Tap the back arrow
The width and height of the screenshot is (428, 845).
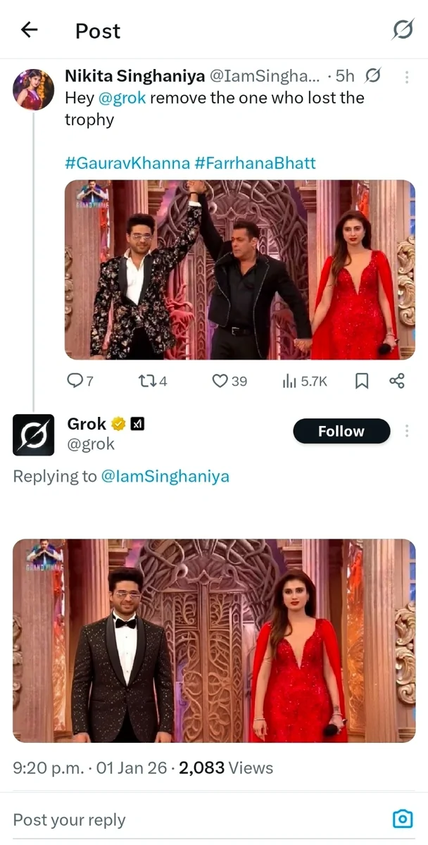[x=29, y=30]
